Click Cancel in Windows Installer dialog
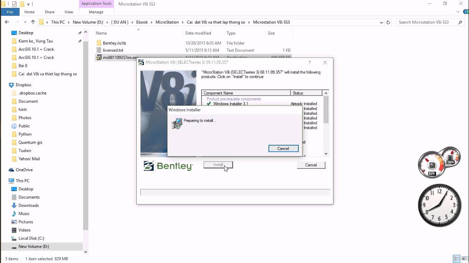The height and width of the screenshot is (263, 469). pos(283,149)
